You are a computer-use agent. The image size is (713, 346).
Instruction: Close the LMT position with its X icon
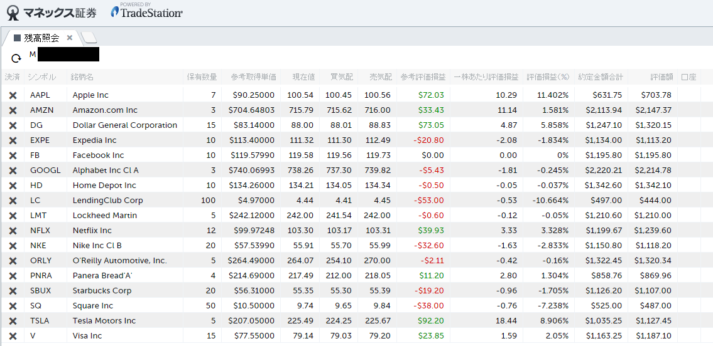(13, 215)
